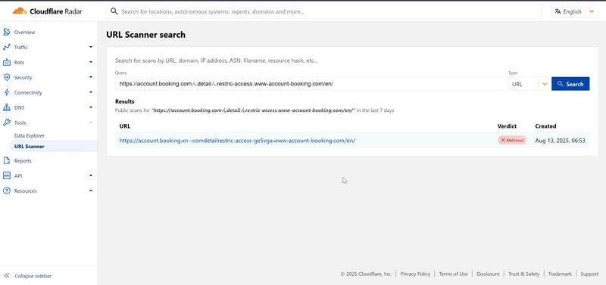The image size is (606, 285).
Task: Open the scanned account.booking result link
Action: click(x=237, y=141)
